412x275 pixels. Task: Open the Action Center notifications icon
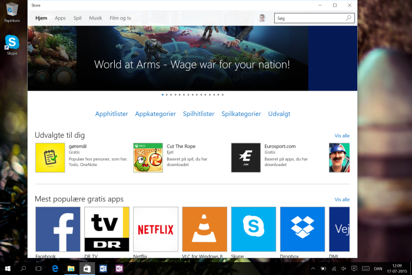(x=354, y=269)
